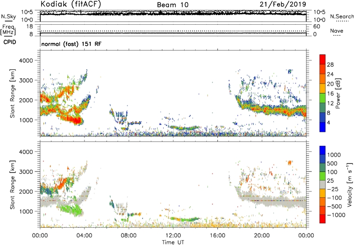The height and width of the screenshot is (245, 354).
Task: Click the yellow 16-20 dB Power colorbar segment
Action: click(x=323, y=88)
